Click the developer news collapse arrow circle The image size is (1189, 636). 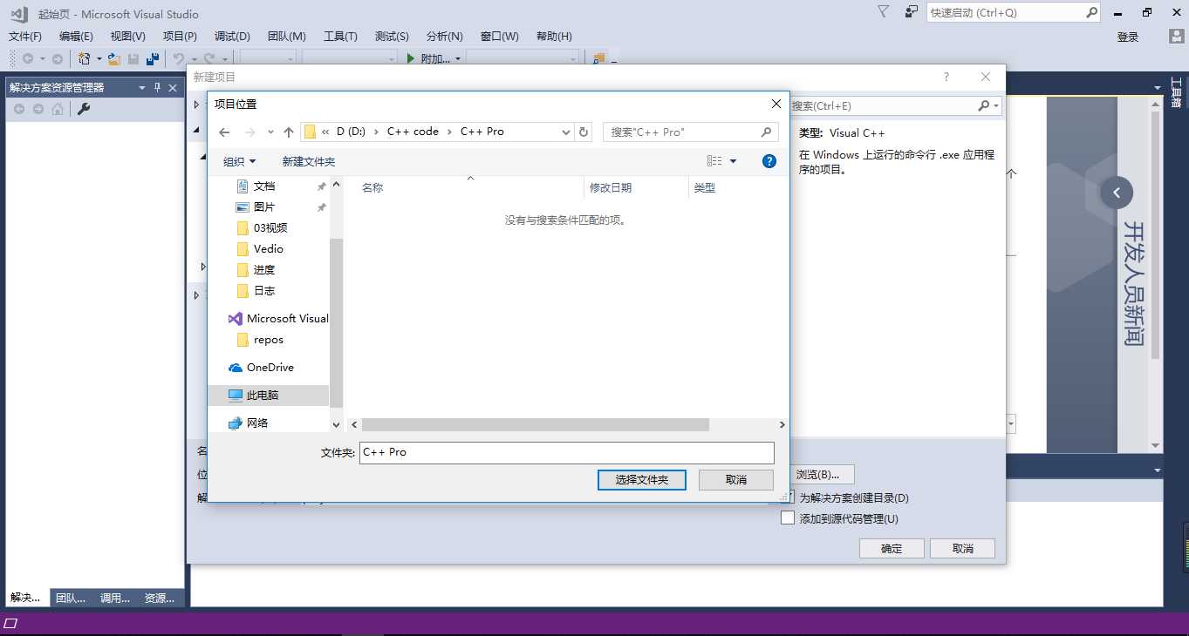pyautogui.click(x=1117, y=193)
